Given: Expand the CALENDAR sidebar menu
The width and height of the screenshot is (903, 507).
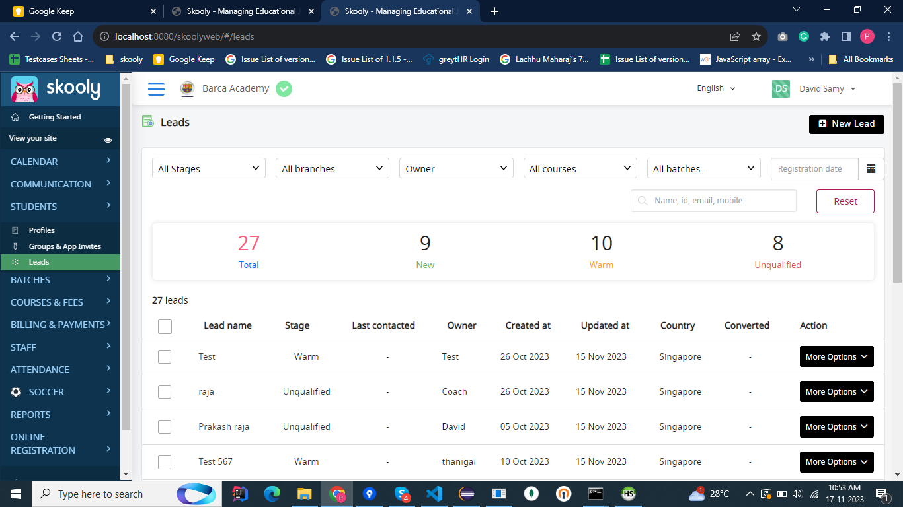Looking at the screenshot, I should pyautogui.click(x=60, y=162).
